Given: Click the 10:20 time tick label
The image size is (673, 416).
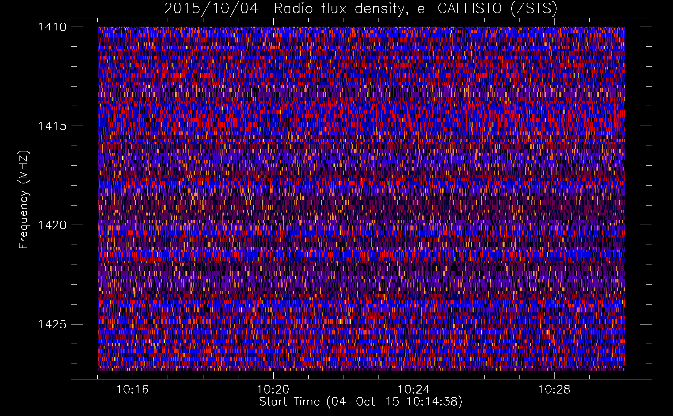Looking at the screenshot, I should coord(273,390).
